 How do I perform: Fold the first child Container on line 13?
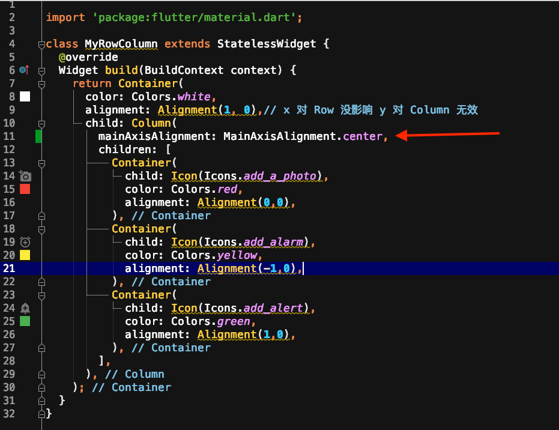click(41, 163)
